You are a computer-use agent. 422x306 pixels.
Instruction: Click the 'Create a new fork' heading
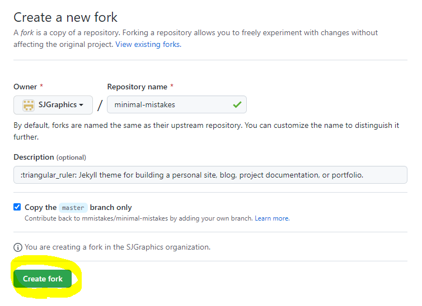point(65,17)
